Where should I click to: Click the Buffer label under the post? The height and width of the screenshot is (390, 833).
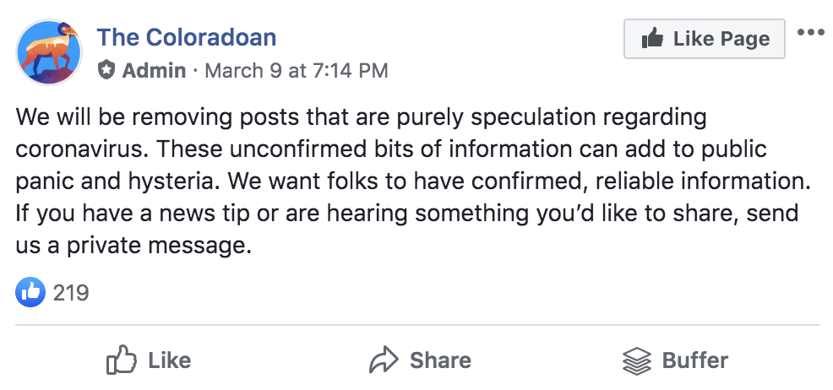point(694,360)
